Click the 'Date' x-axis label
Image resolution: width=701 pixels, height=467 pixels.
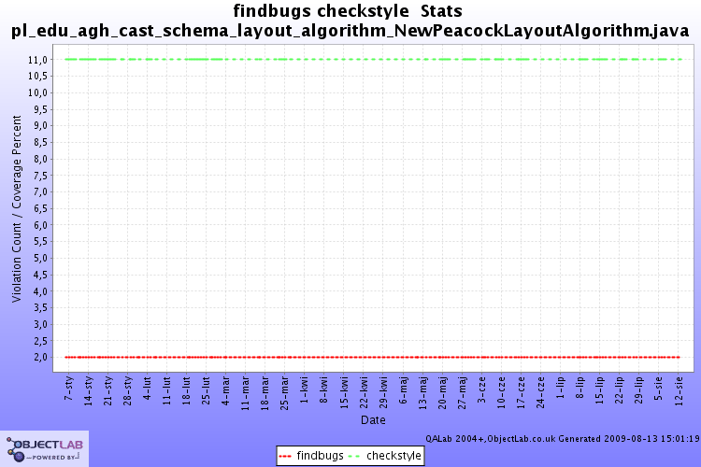coord(373,420)
